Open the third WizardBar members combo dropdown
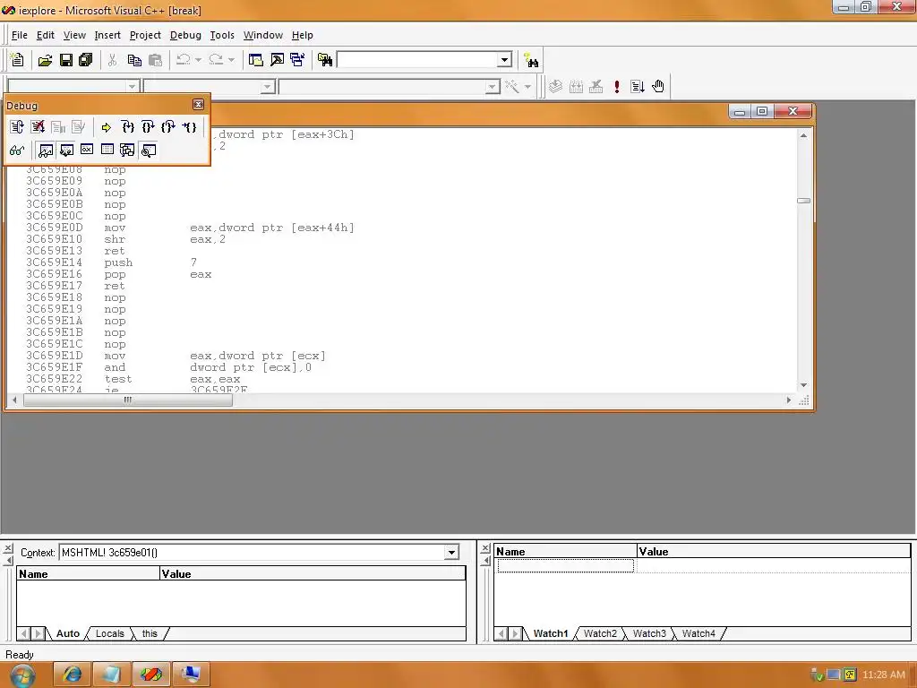The image size is (917, 688). click(493, 87)
